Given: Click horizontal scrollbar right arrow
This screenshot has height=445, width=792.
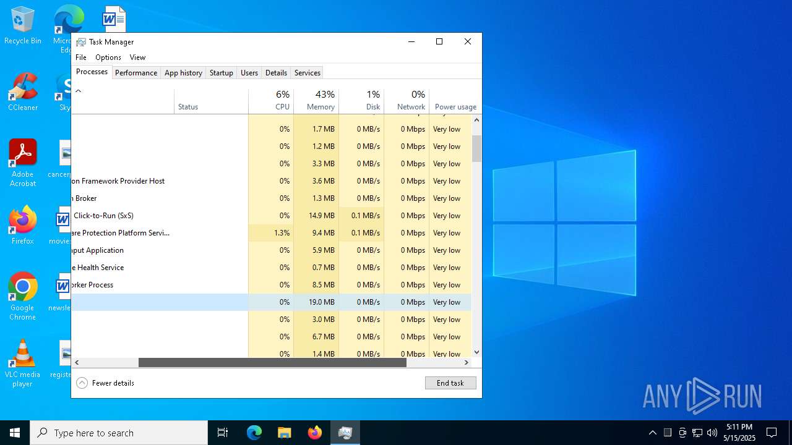Looking at the screenshot, I should tap(467, 363).
